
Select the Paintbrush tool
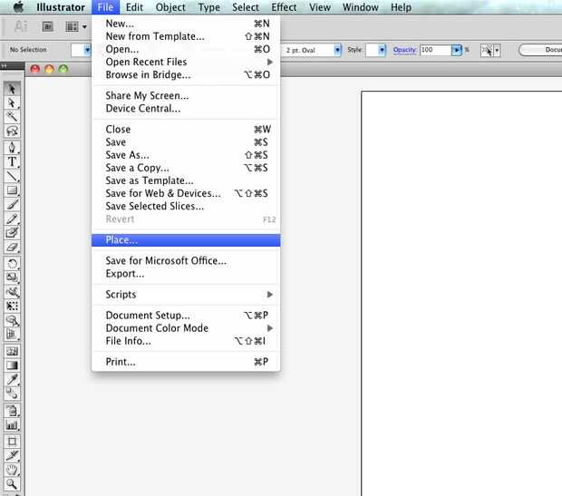(x=12, y=204)
